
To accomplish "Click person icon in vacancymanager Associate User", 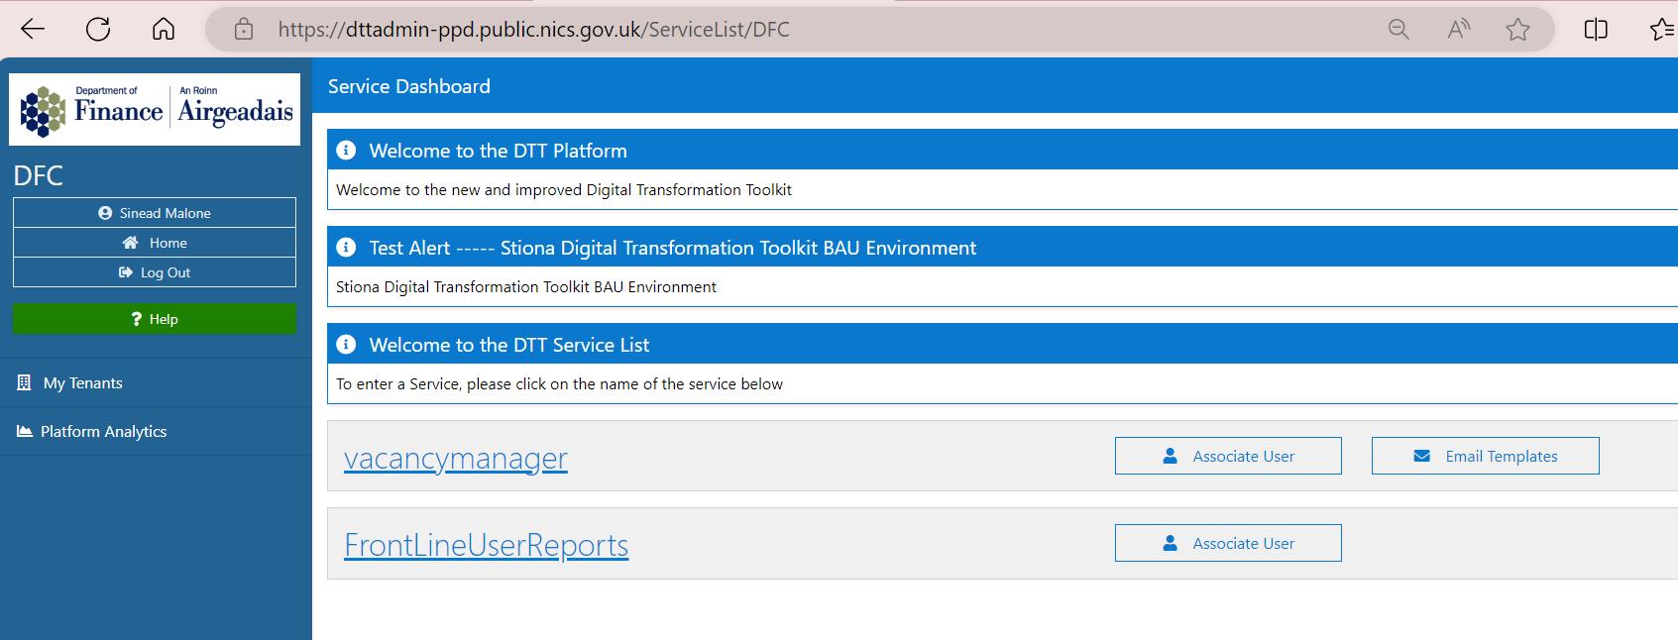I will [x=1170, y=456].
